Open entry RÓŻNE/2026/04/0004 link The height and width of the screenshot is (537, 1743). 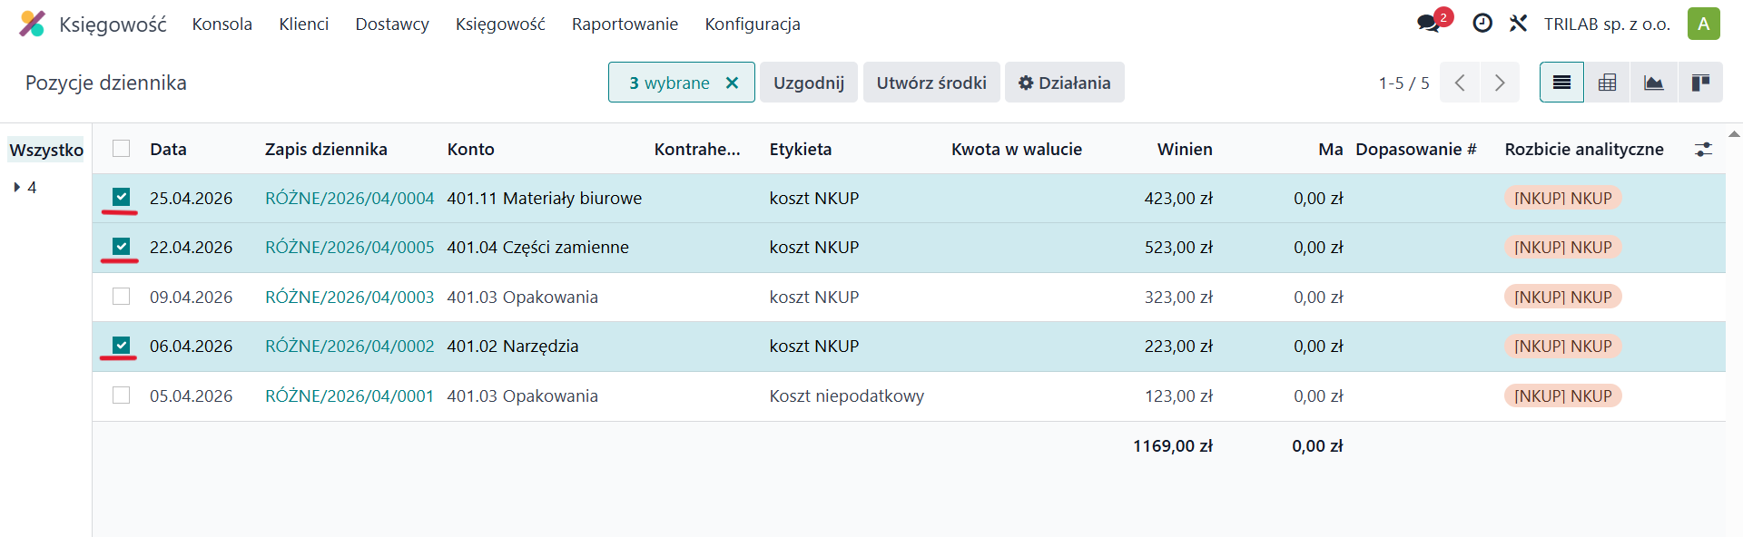tap(350, 198)
